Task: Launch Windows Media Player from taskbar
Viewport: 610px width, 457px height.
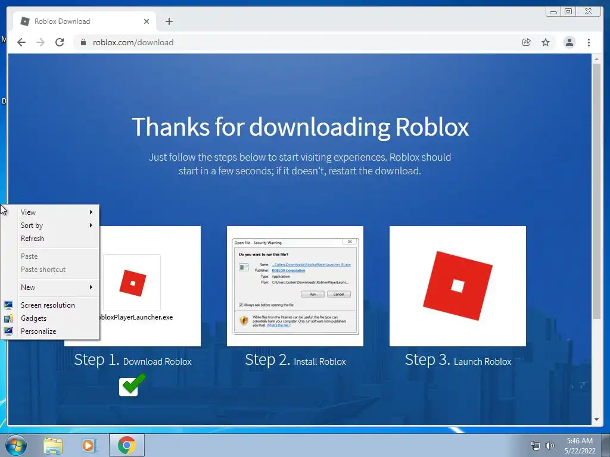Action: click(x=89, y=445)
